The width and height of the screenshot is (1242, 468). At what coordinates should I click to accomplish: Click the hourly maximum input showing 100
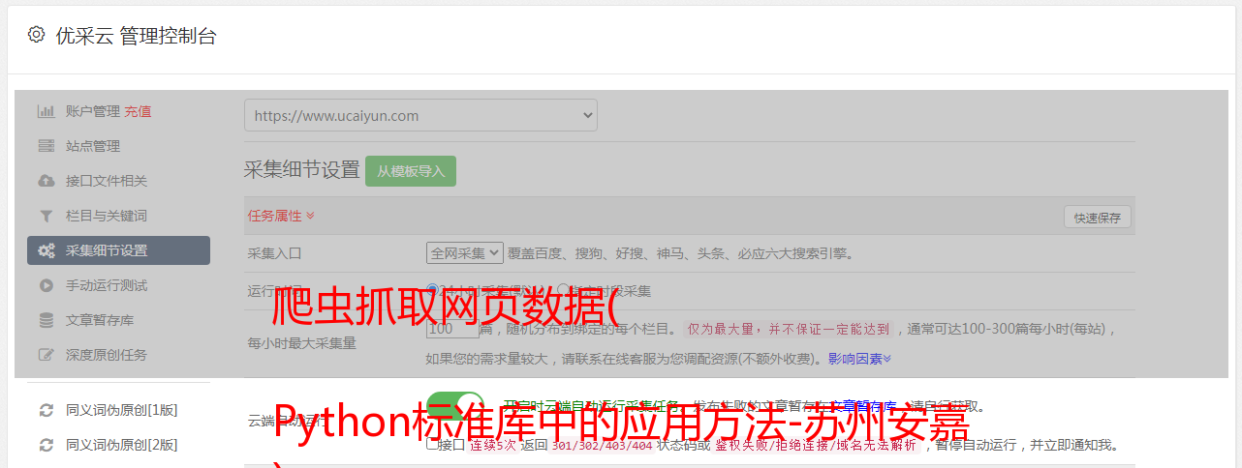[452, 329]
